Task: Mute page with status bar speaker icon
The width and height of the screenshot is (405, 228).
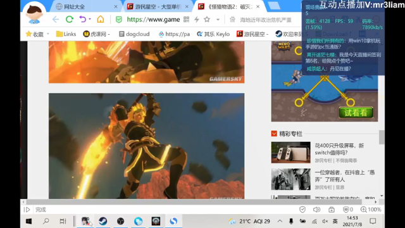Action: click(316, 210)
